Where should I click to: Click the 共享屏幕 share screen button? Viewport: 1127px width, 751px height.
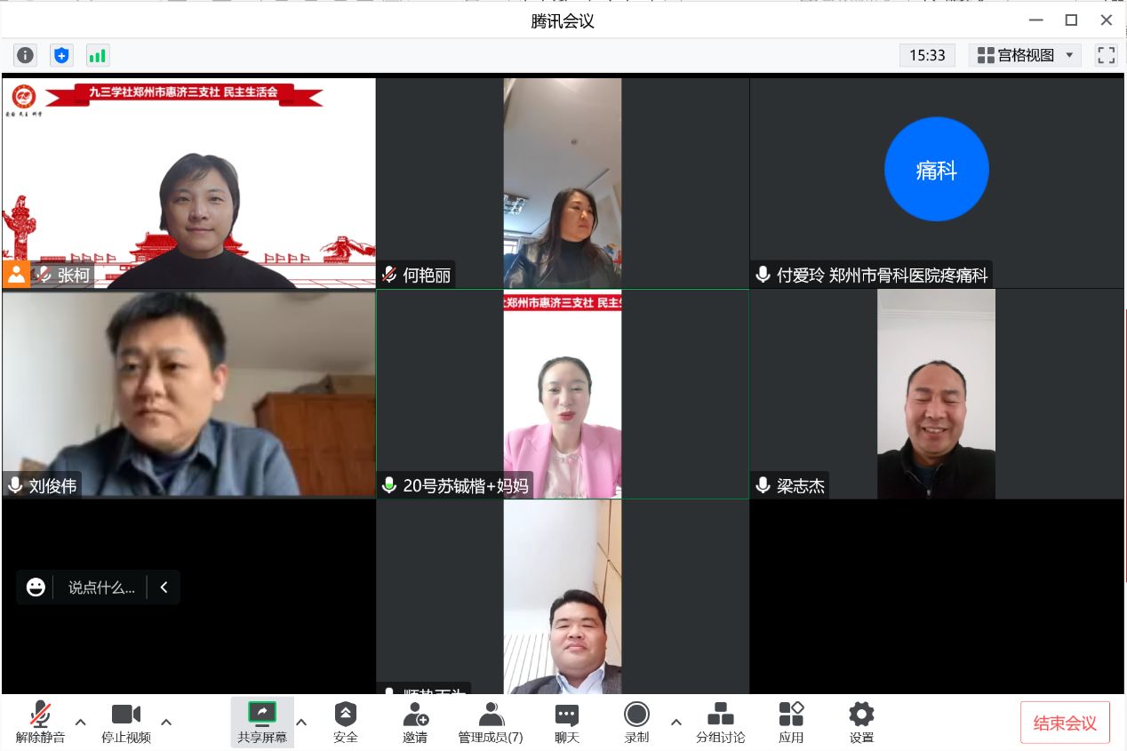tap(262, 722)
